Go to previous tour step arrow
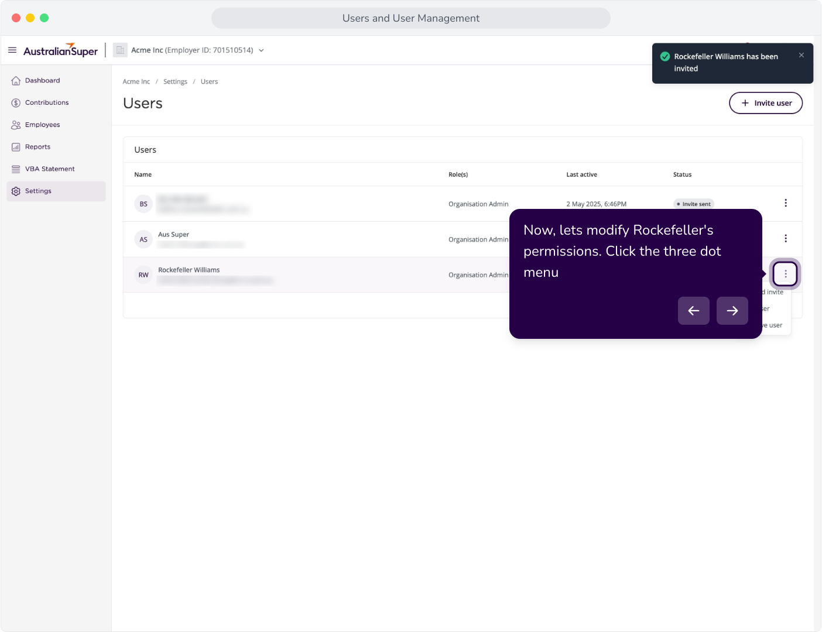This screenshot has width=822, height=632. (694, 311)
